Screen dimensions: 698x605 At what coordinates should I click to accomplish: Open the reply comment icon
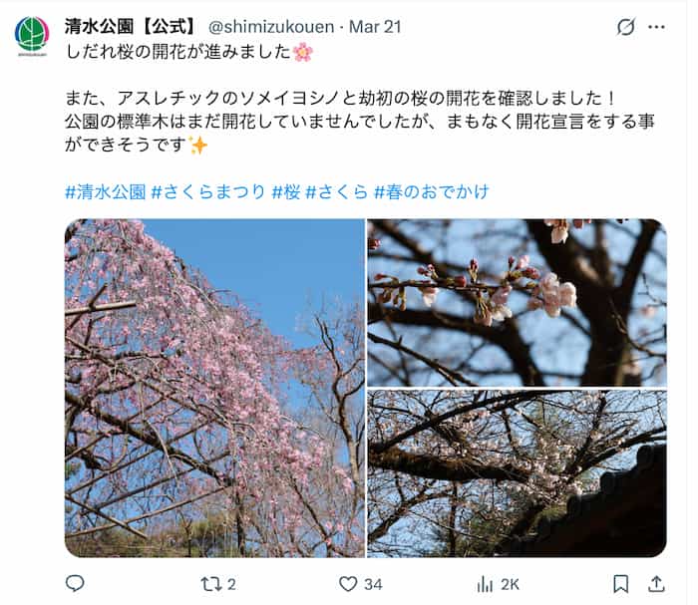click(75, 583)
